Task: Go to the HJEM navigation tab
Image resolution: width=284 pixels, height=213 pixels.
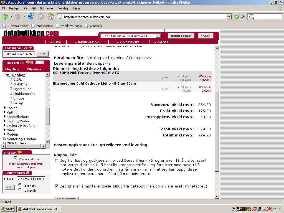Action: pyautogui.click(x=56, y=42)
